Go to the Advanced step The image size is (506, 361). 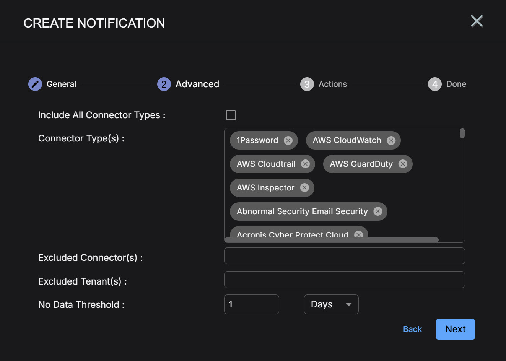[164, 84]
